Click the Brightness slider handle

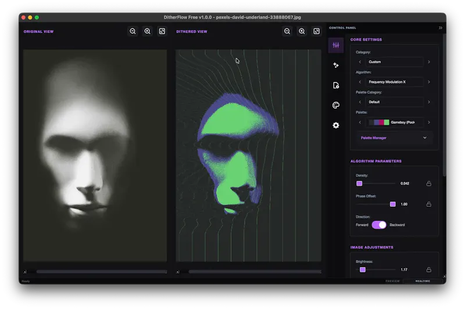(x=362, y=270)
